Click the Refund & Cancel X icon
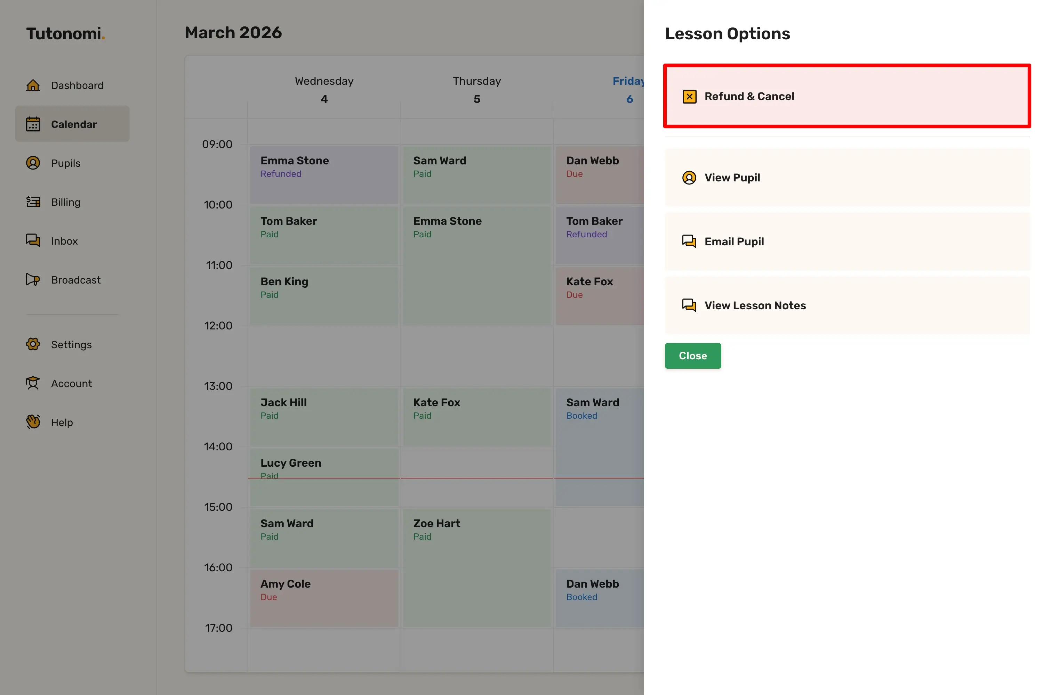The height and width of the screenshot is (695, 1051). [x=689, y=97]
